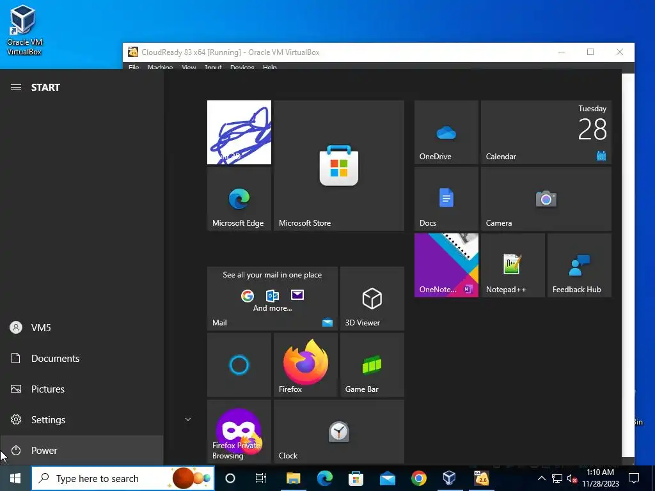Launch the Notepad++ tile
This screenshot has height=491, width=655.
pyautogui.click(x=512, y=265)
